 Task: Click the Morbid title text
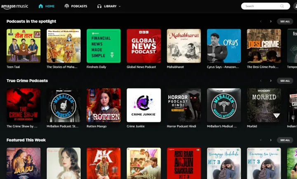coord(252,126)
